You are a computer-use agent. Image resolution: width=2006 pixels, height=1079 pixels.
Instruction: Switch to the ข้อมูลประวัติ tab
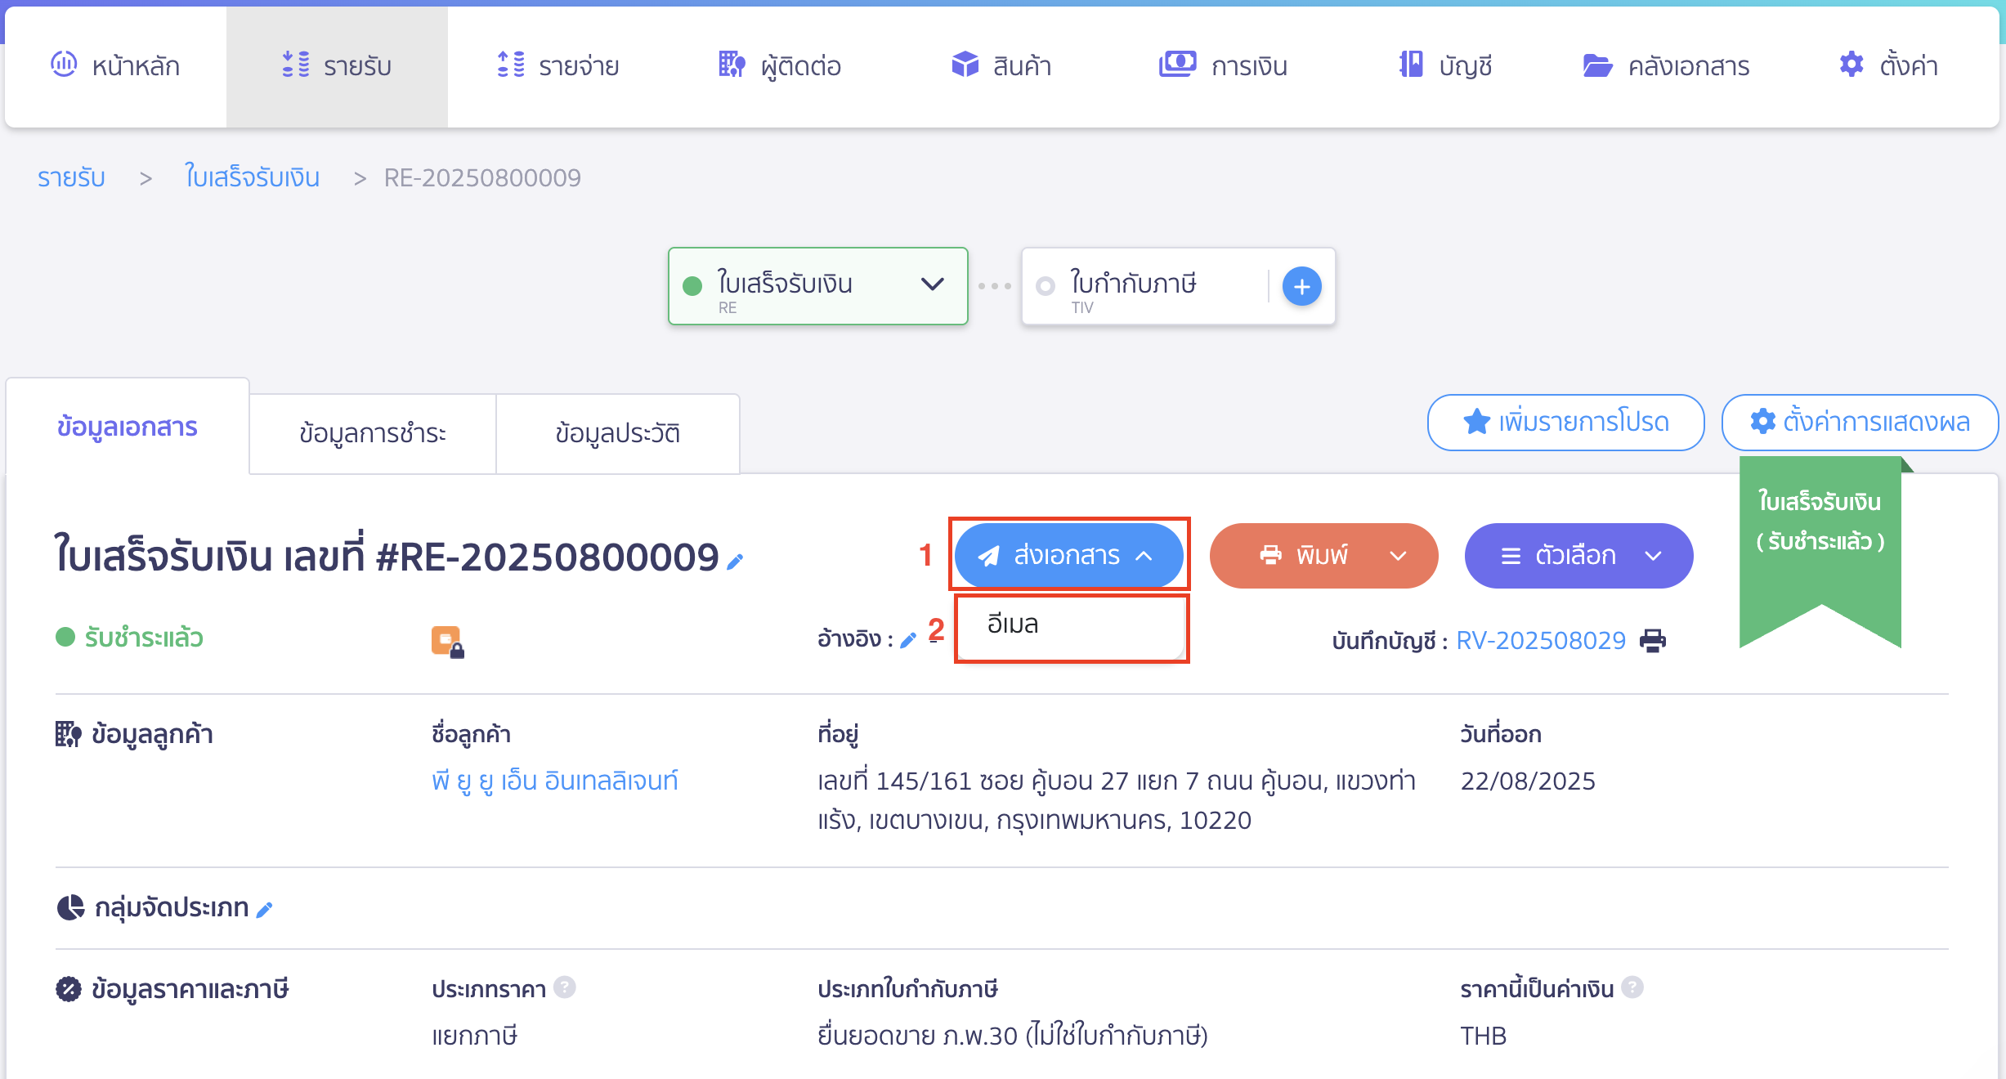pos(617,433)
